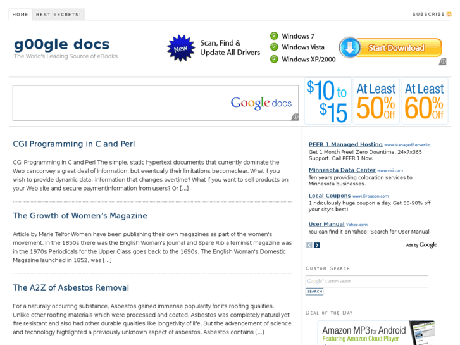460x345 pixels.
Task: Click the www.ManagedServerSo... URL text
Action: pyautogui.click(x=409, y=145)
